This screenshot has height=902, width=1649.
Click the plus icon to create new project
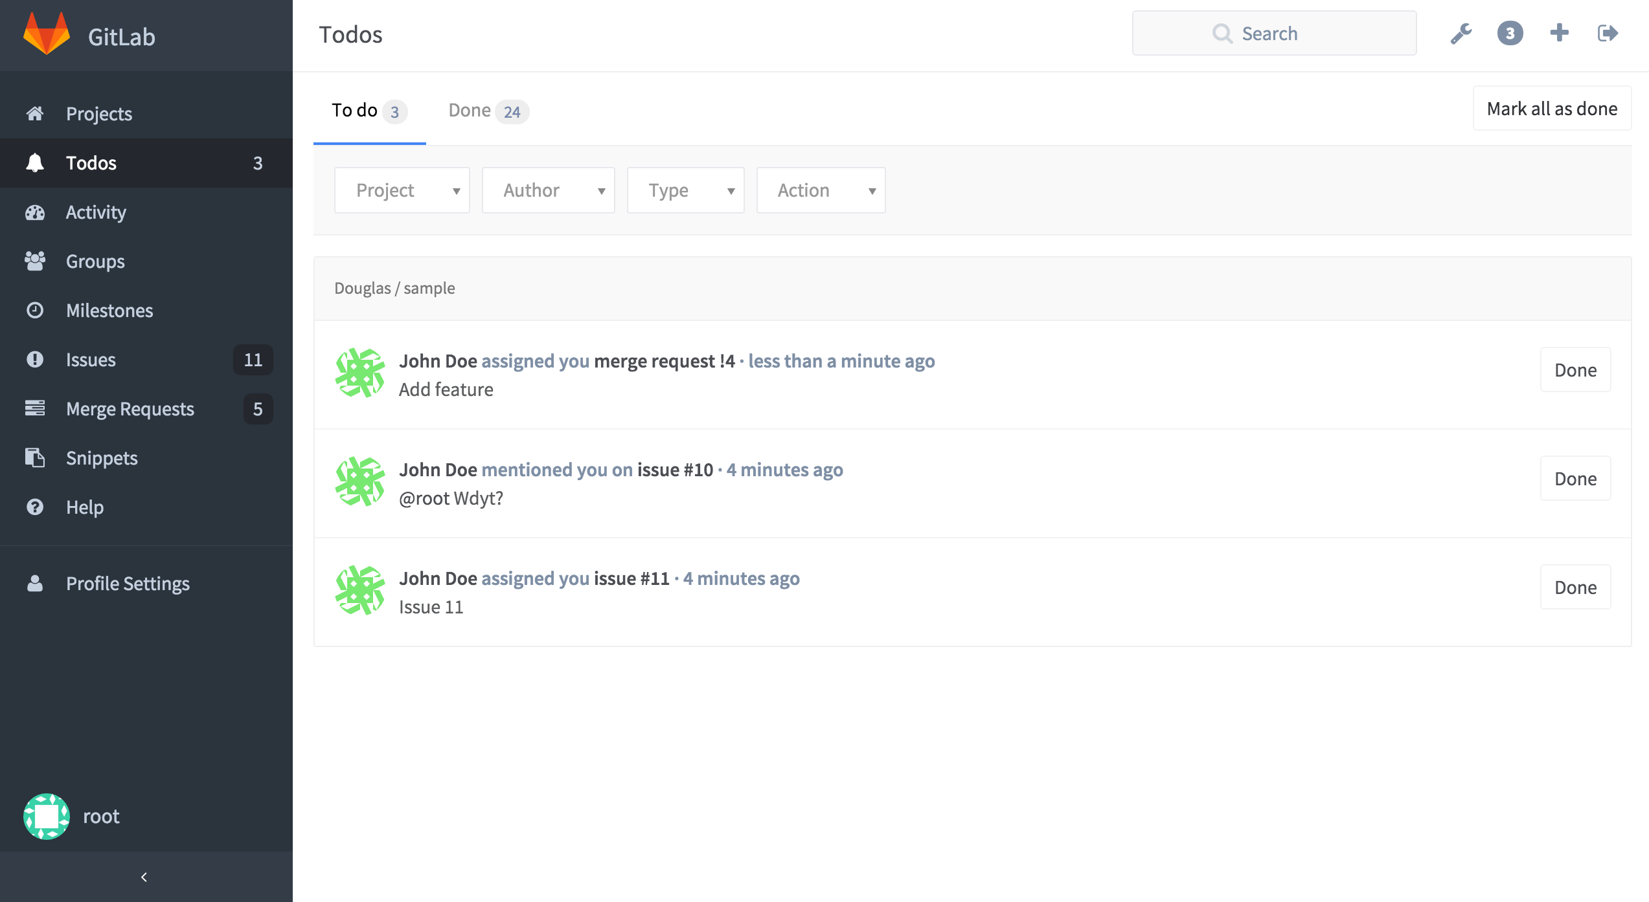(1559, 33)
